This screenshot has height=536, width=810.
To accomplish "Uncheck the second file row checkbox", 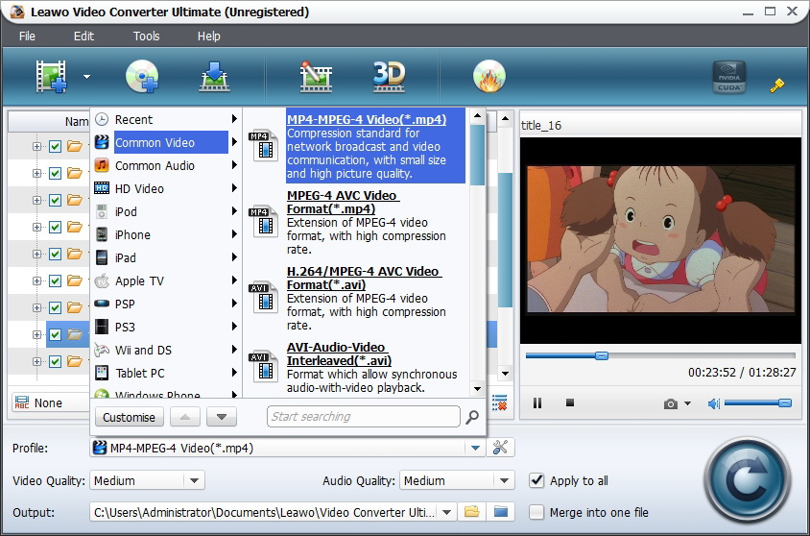I will 56,173.
